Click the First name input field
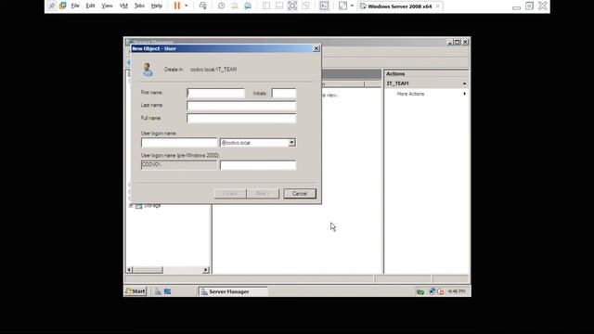This screenshot has height=334, width=594. tap(216, 93)
